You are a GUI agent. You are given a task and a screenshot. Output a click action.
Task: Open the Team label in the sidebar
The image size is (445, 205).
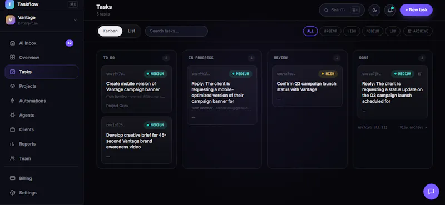(x=24, y=158)
